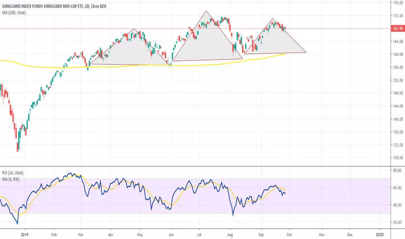Click the 144.00 price axis label

point(398,106)
